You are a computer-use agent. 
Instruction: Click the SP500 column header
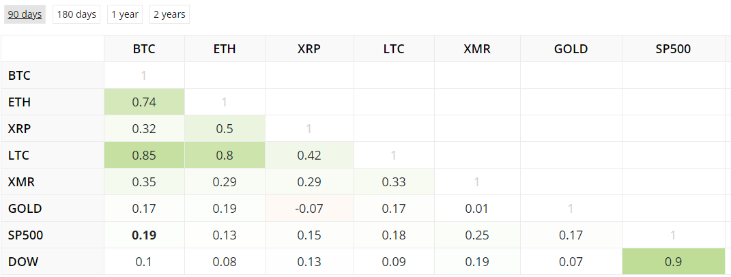coord(673,49)
